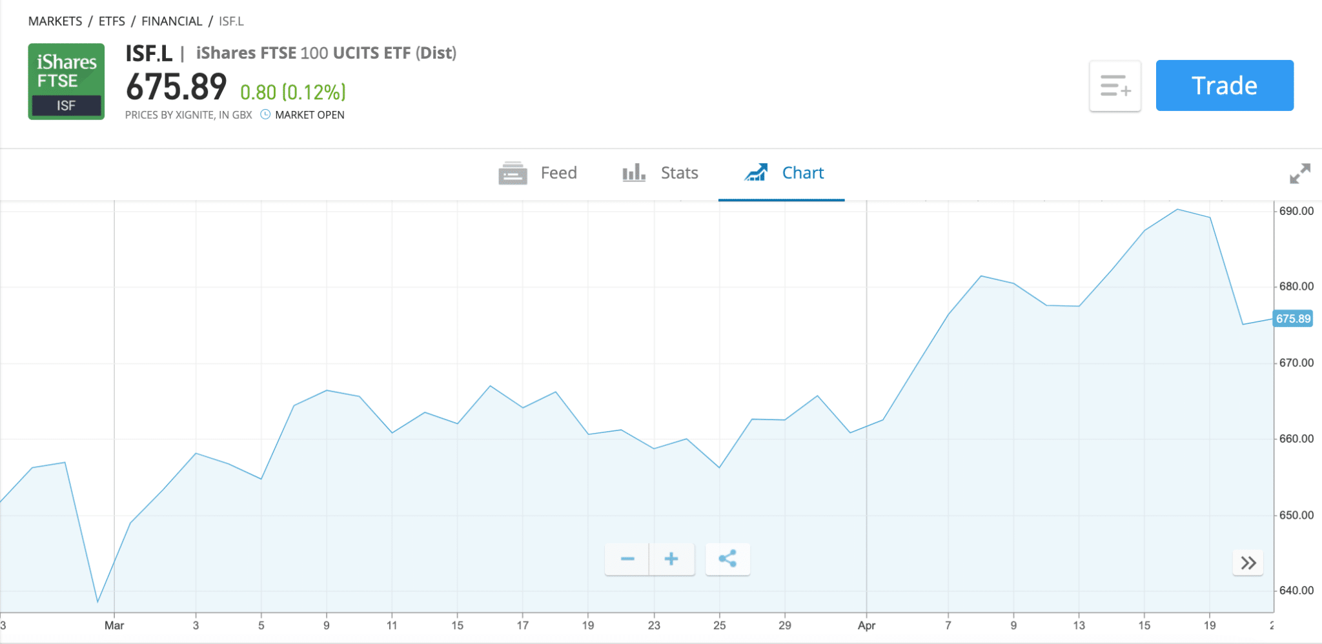Select the Chart tab
Screen dimensions: 1322x644
(782, 173)
